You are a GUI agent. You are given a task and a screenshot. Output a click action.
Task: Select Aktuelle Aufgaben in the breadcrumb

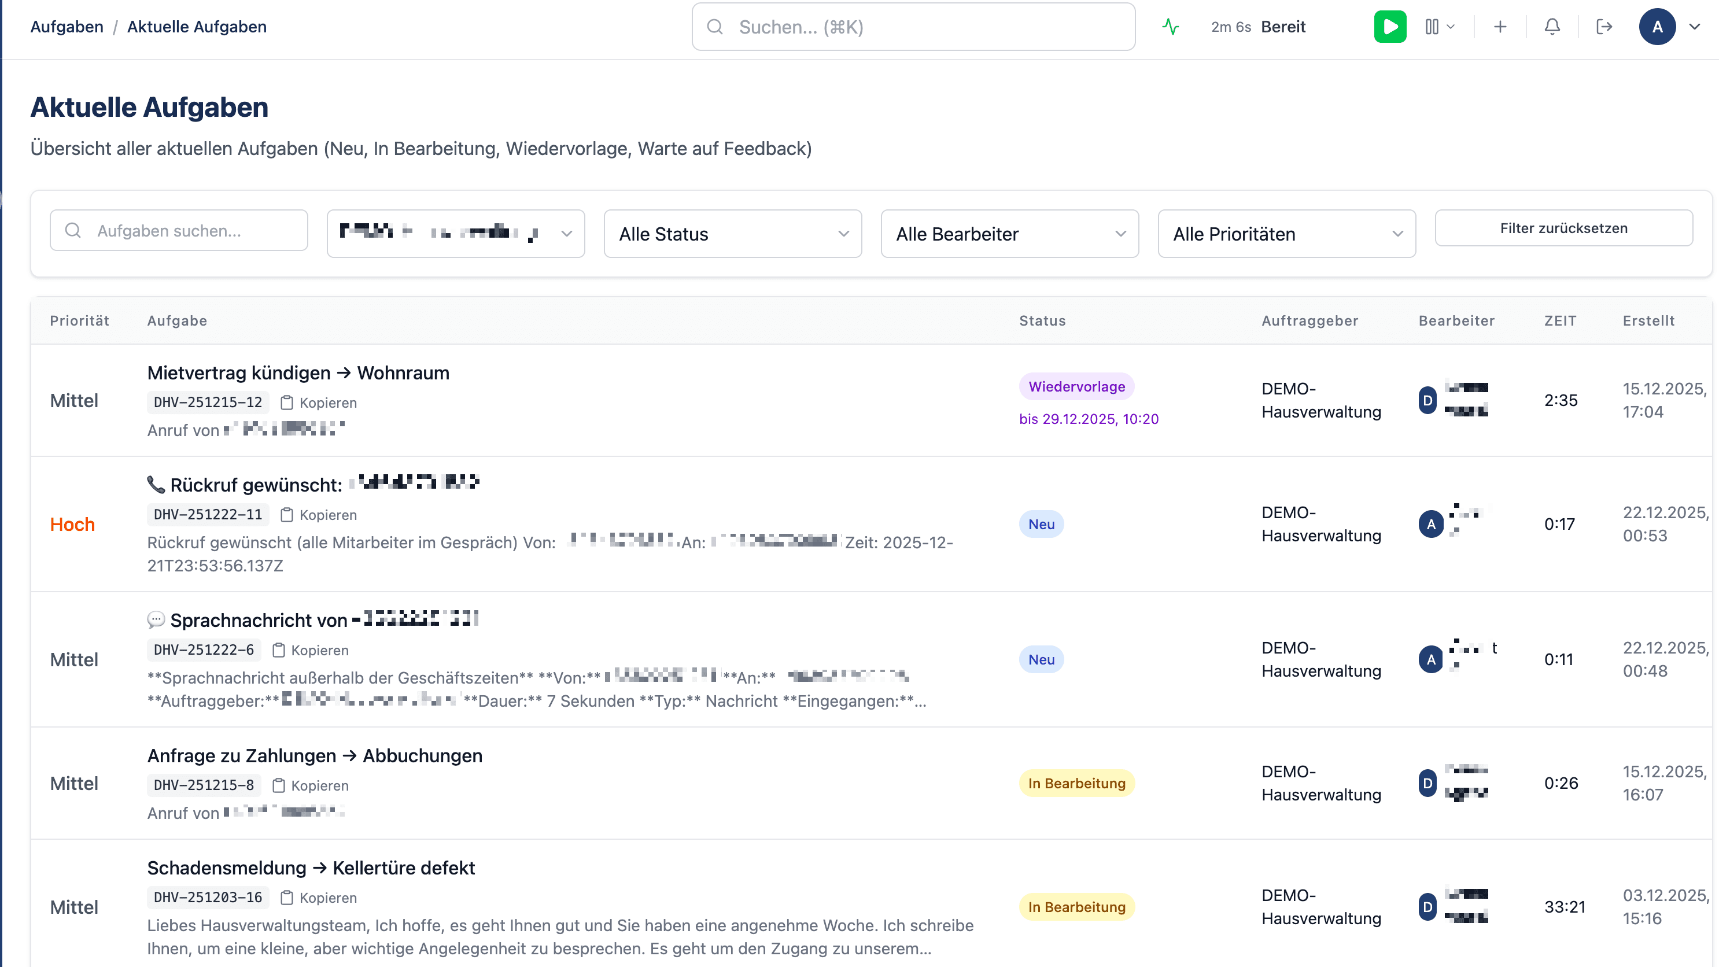pyautogui.click(x=197, y=27)
